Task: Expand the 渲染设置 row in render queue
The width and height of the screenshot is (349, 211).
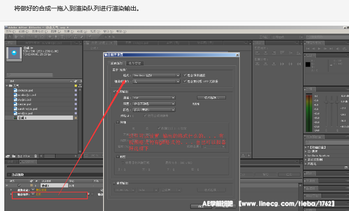Action: coord(11,190)
